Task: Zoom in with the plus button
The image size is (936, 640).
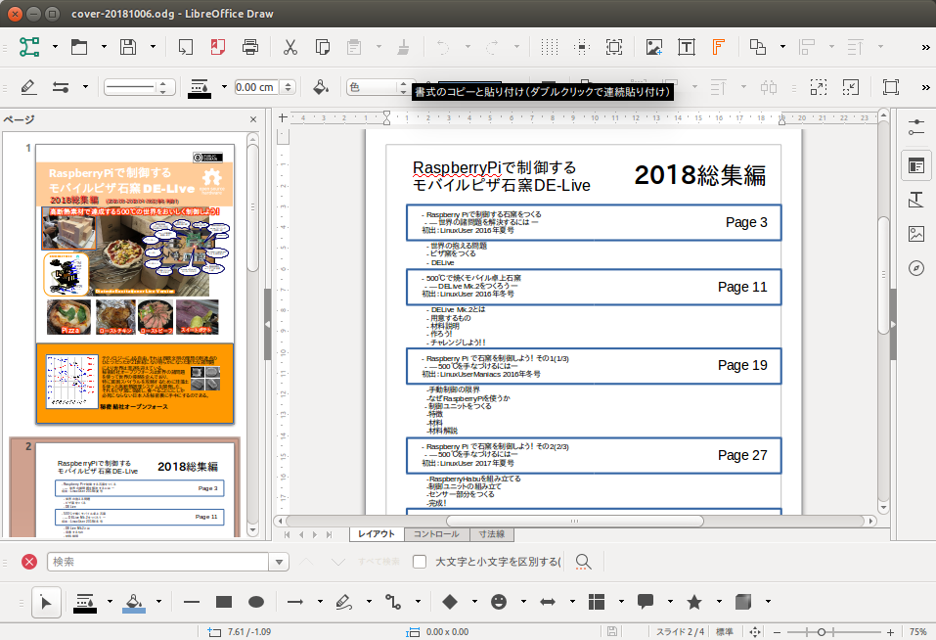Action: click(x=890, y=632)
